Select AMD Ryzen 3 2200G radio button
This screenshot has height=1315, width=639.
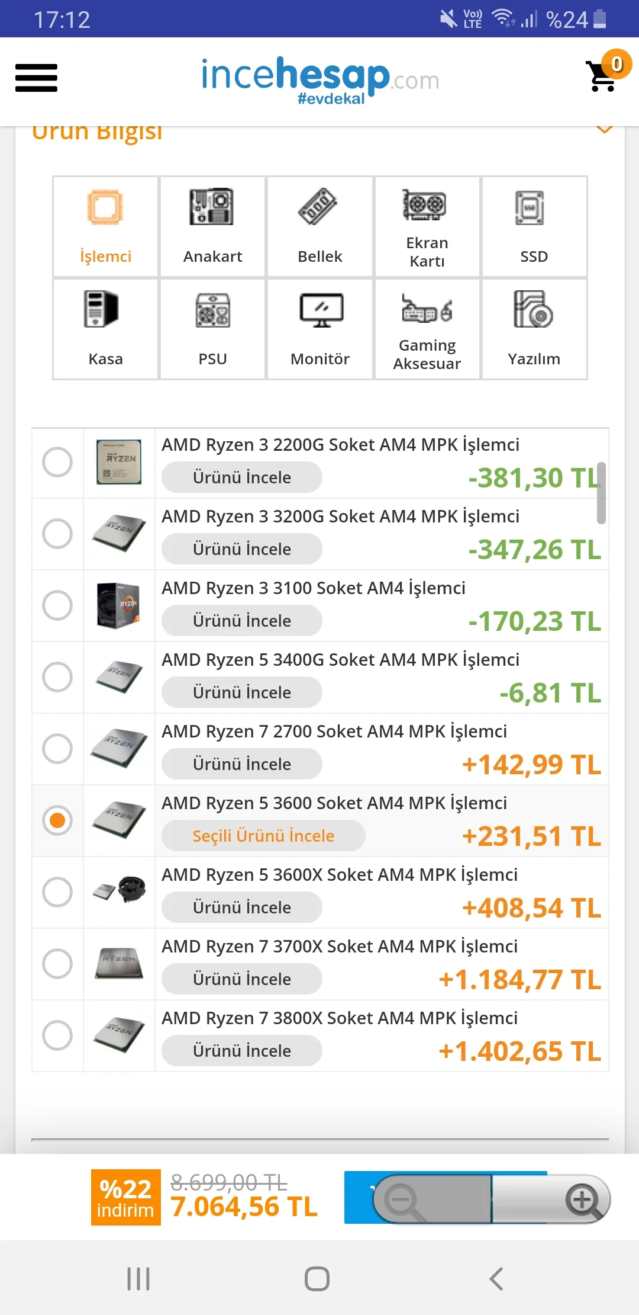(57, 462)
